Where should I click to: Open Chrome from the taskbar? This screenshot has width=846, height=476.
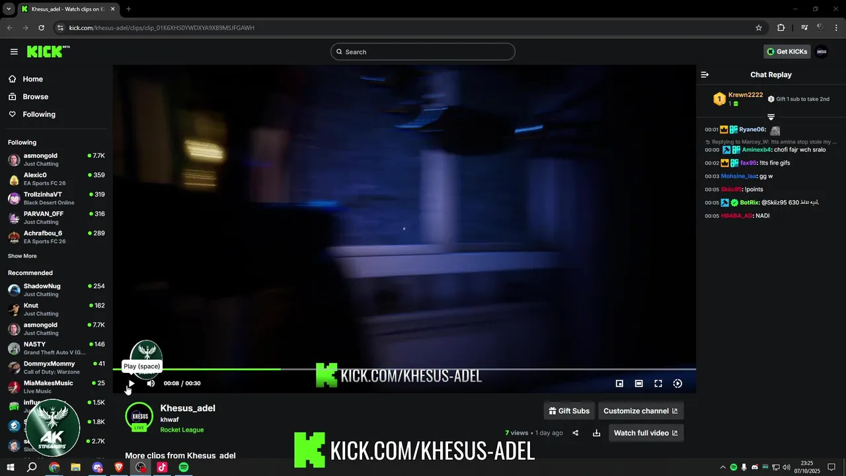coord(54,467)
